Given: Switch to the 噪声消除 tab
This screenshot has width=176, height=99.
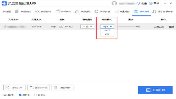Looking at the screenshot, I should pos(141,12).
